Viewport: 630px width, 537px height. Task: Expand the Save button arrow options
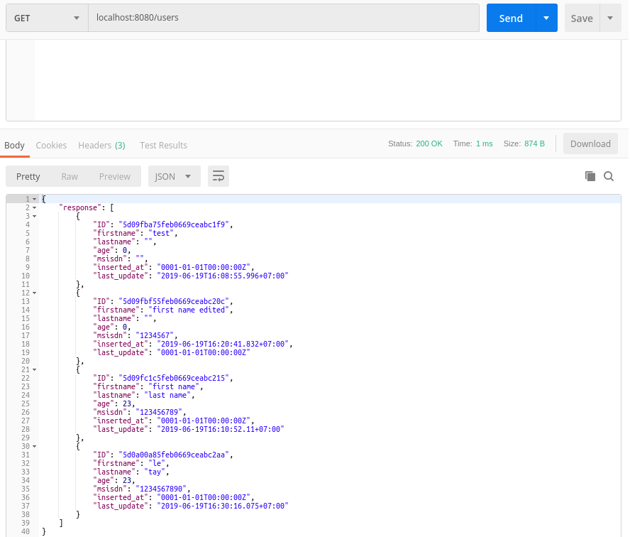(x=610, y=18)
